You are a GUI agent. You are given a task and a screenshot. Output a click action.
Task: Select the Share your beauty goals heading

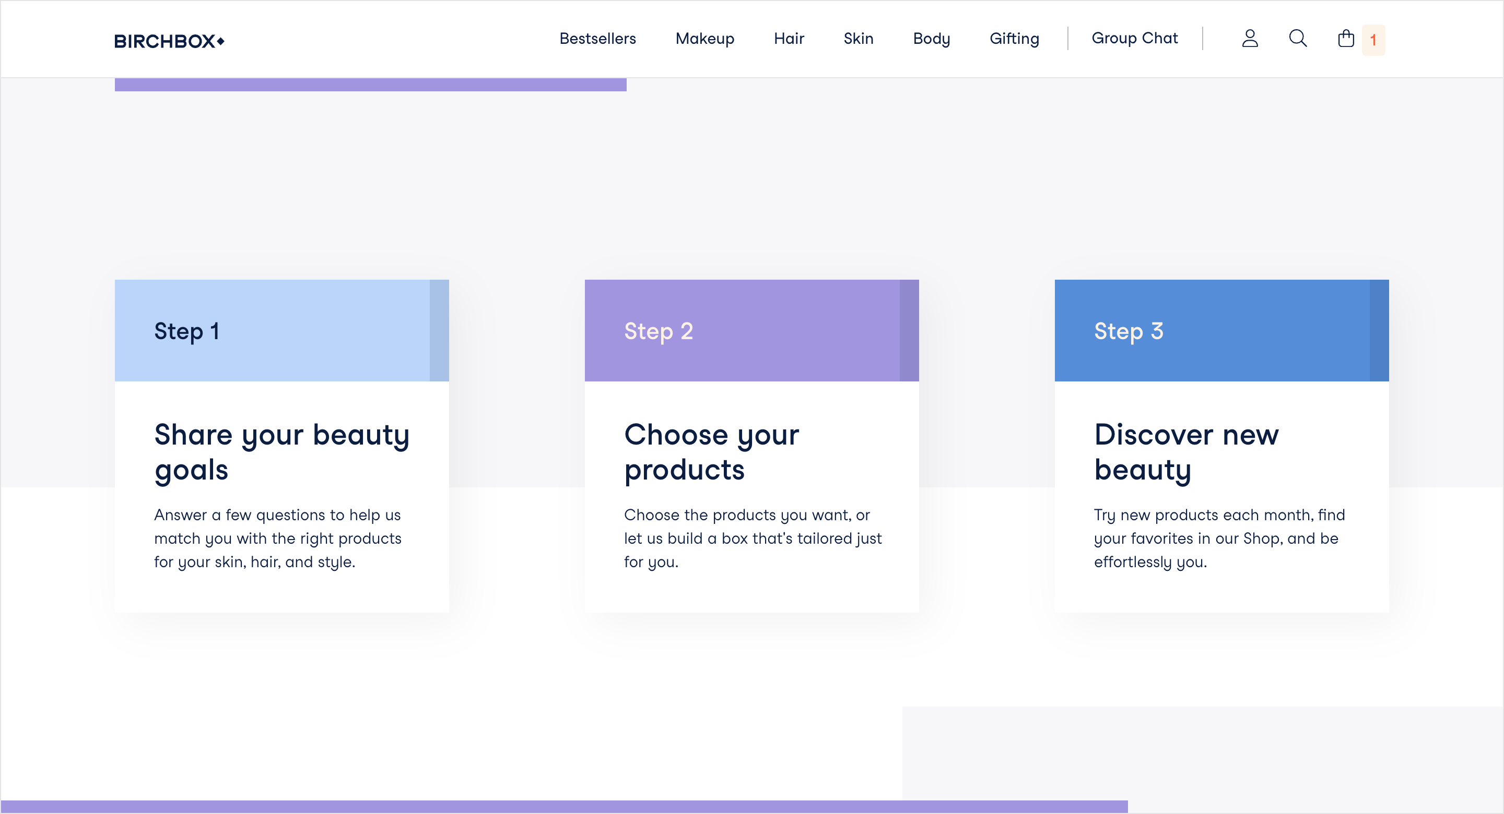click(x=281, y=452)
